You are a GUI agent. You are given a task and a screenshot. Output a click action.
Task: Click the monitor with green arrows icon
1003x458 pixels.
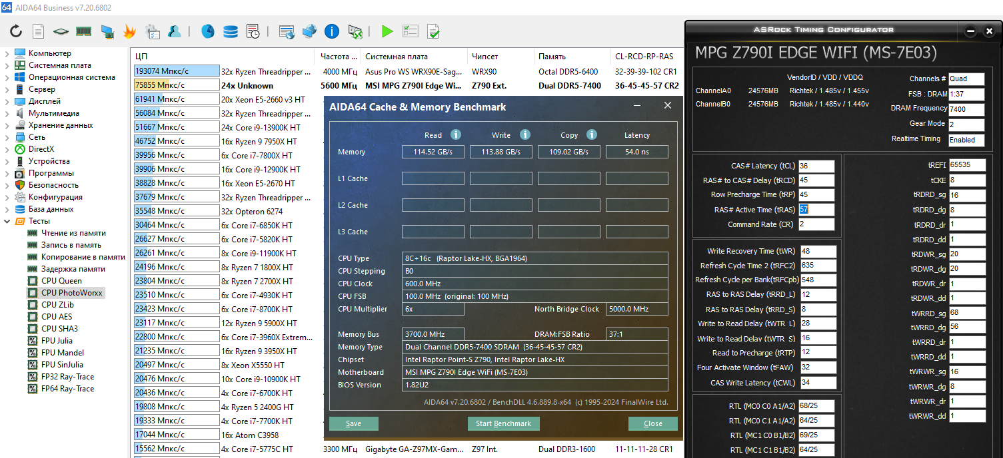pos(355,31)
